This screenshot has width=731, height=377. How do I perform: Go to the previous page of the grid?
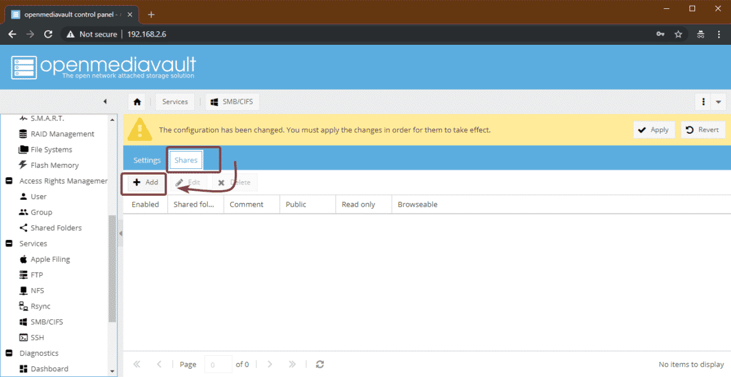click(159, 364)
